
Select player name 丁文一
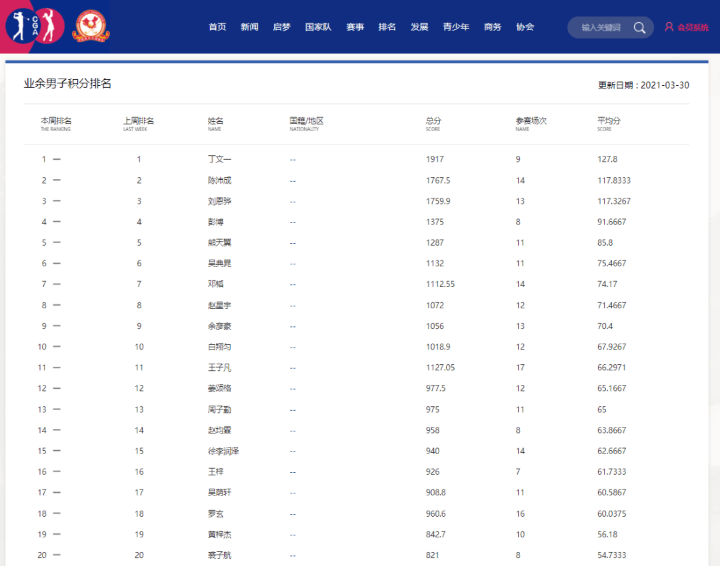pos(219,159)
